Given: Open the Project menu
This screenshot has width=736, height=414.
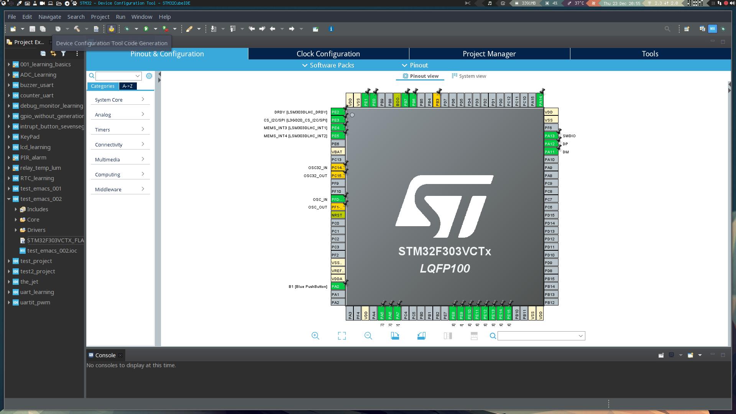Looking at the screenshot, I should coord(100,17).
